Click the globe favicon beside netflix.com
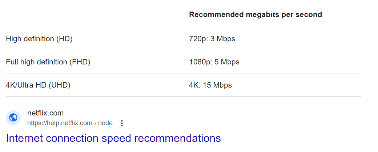 click(x=13, y=118)
